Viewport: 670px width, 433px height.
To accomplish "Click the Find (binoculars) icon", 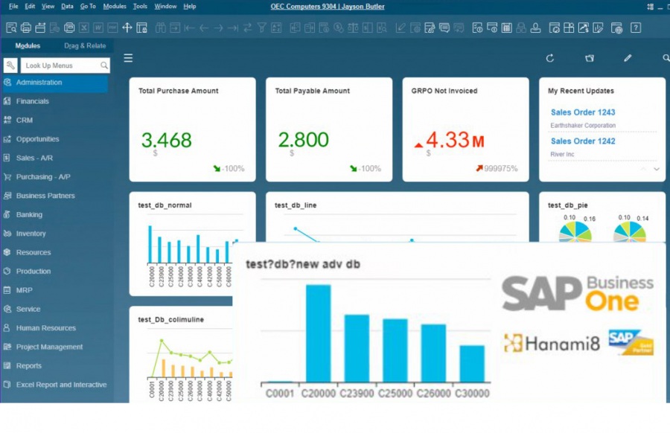I will (x=161, y=28).
